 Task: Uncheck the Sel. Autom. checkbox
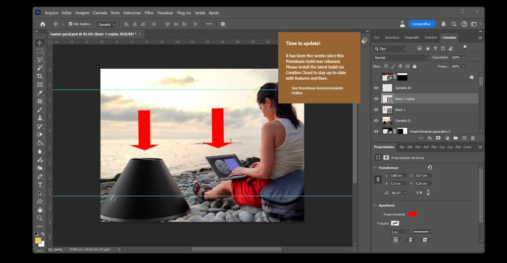[71, 24]
